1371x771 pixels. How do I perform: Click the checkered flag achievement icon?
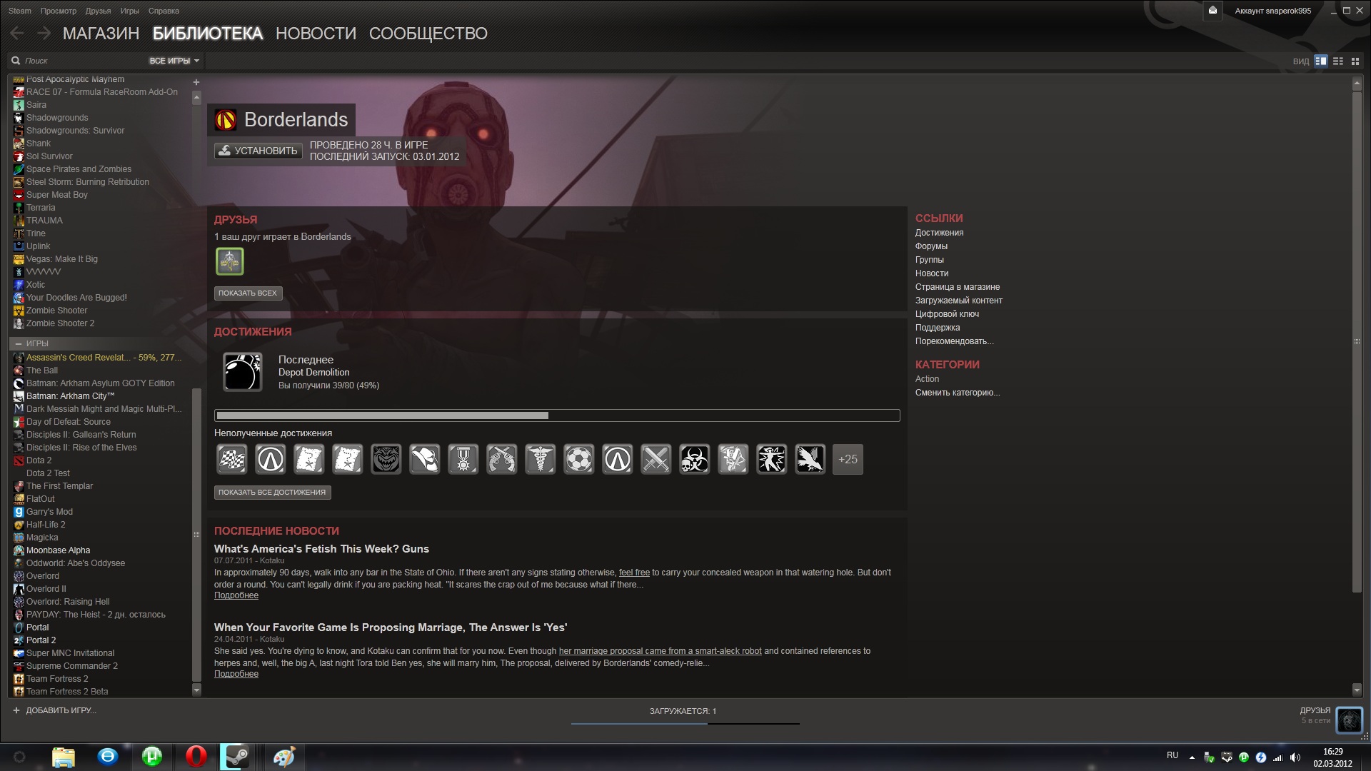(232, 460)
